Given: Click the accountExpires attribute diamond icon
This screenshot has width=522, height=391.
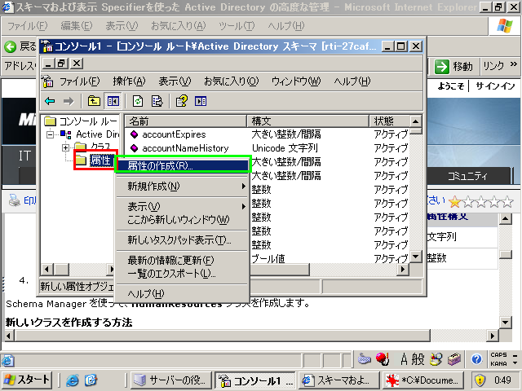Looking at the screenshot, I should pyautogui.click(x=134, y=134).
